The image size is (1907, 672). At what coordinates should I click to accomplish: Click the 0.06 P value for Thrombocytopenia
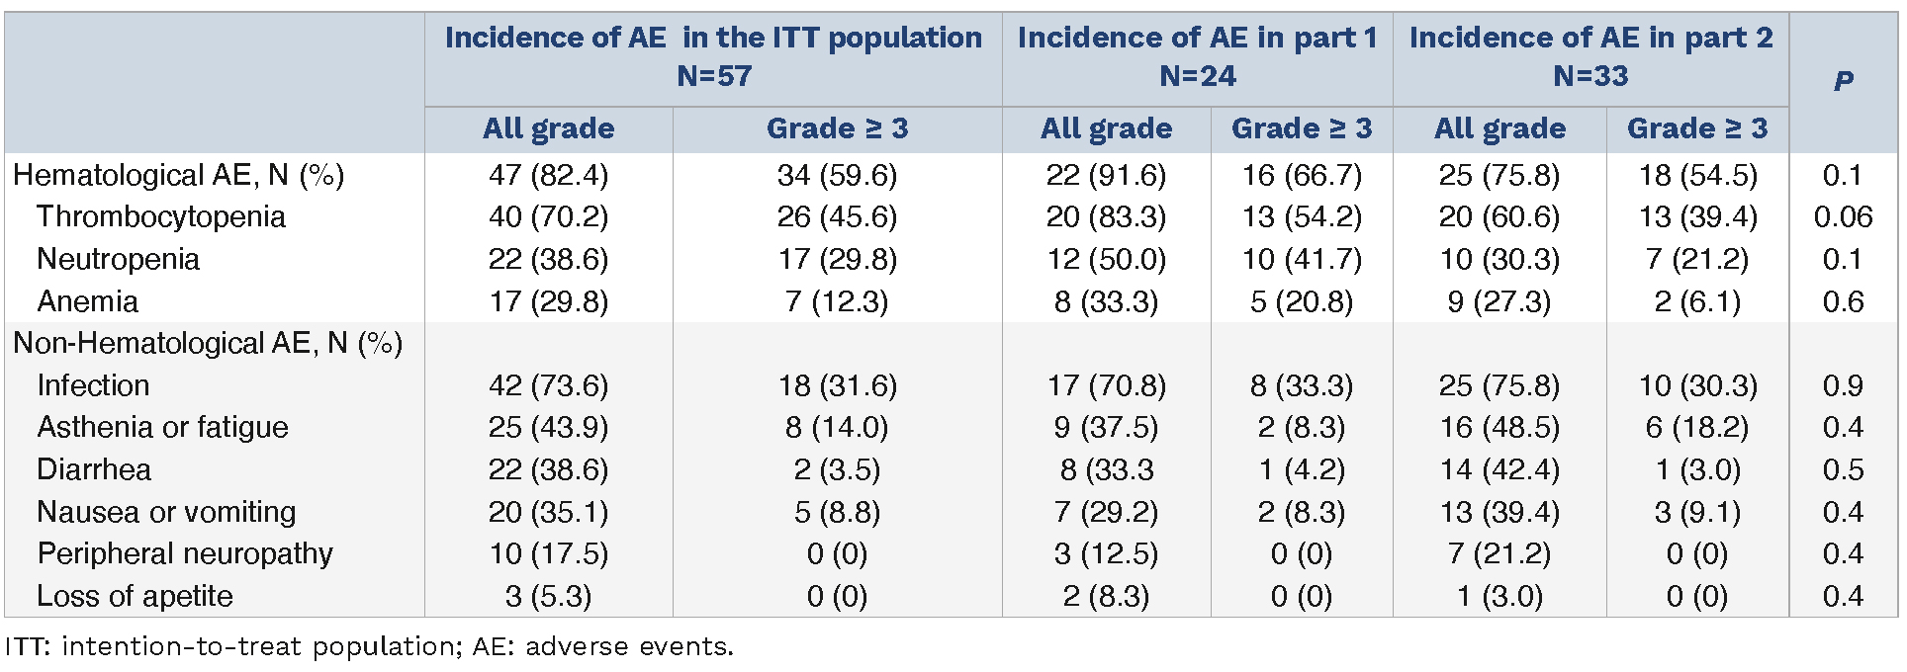[x=1843, y=216]
